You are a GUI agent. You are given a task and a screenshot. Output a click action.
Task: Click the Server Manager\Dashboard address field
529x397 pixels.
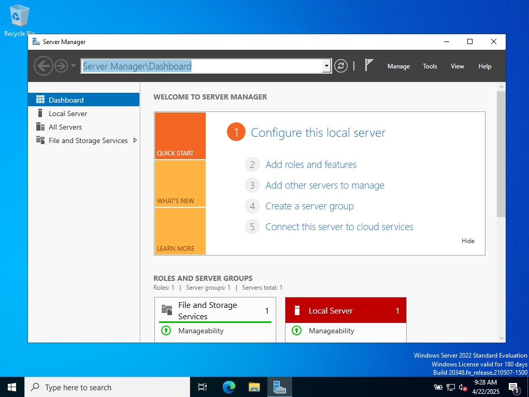(202, 66)
